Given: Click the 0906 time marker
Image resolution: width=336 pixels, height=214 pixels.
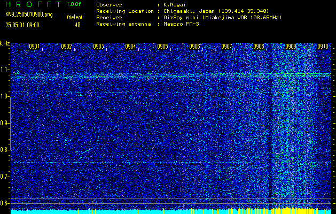Looking at the screenshot, I should [x=194, y=47].
